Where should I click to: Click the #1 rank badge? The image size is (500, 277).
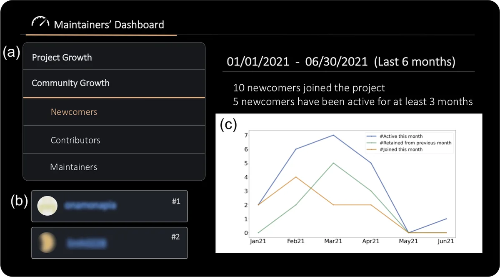point(176,201)
